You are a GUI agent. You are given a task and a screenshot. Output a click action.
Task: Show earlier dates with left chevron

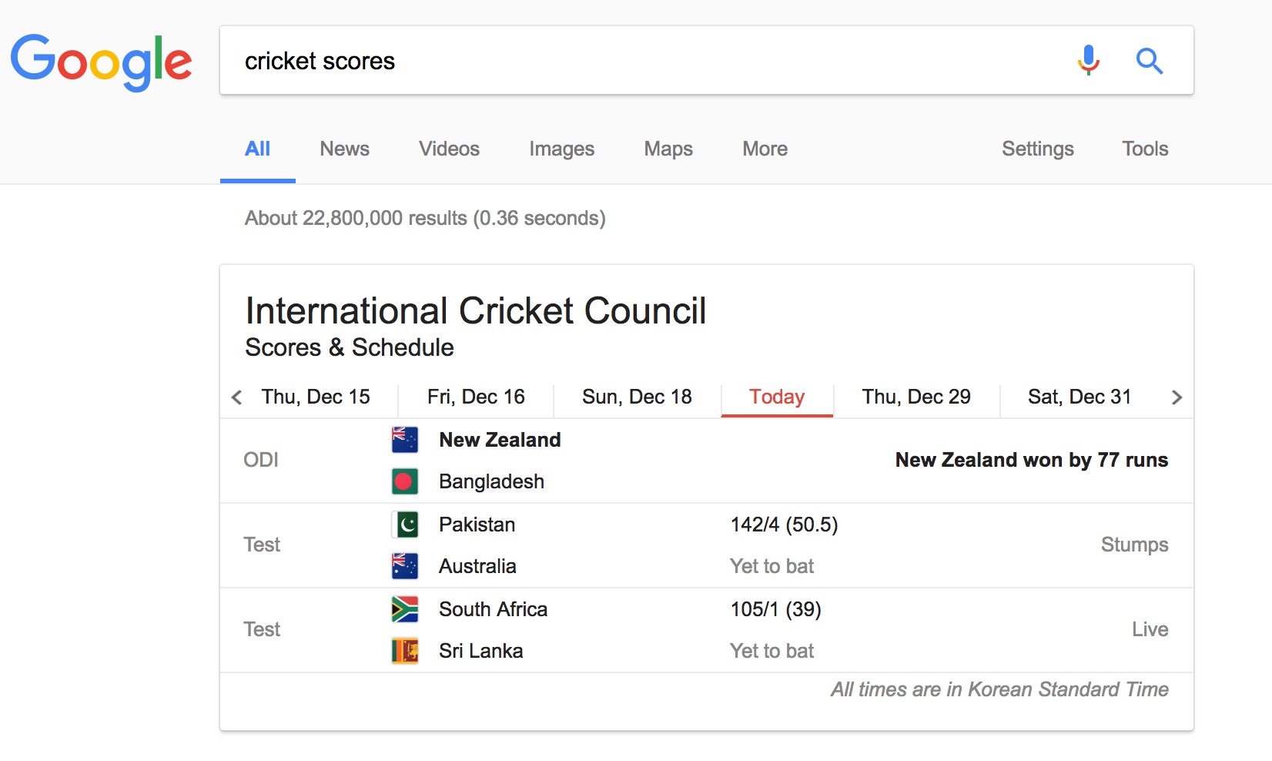coord(236,397)
